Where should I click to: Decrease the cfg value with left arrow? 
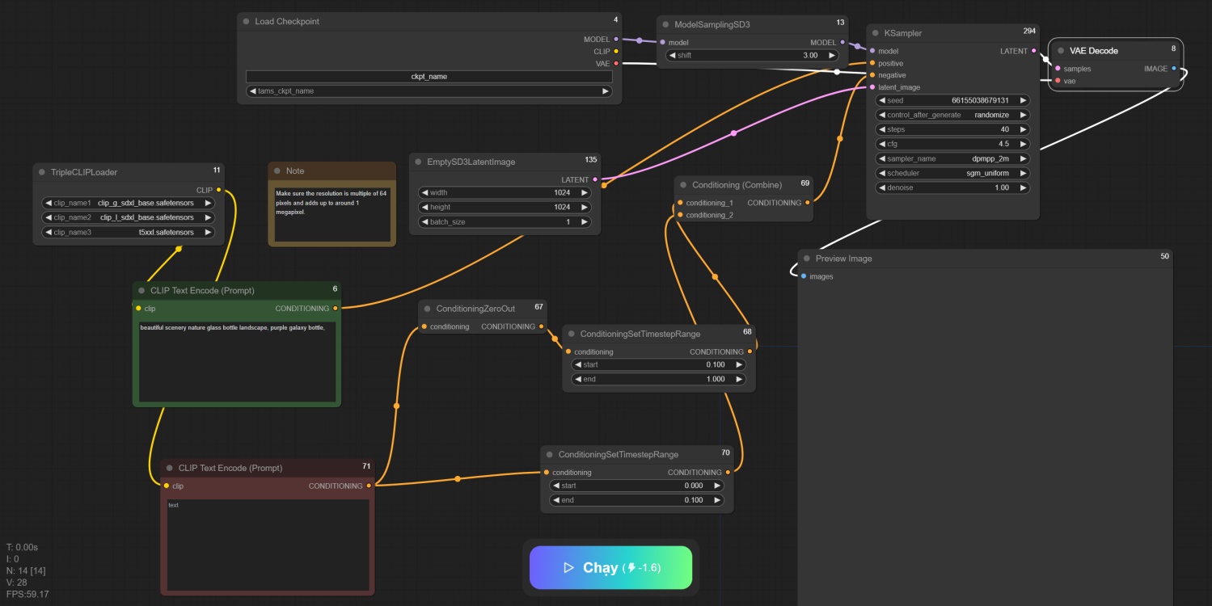(883, 144)
